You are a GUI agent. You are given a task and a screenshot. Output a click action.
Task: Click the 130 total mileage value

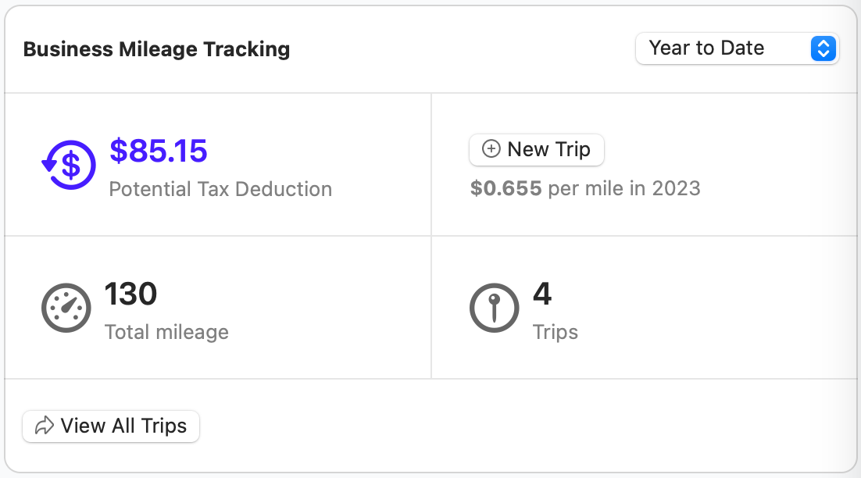tap(131, 294)
